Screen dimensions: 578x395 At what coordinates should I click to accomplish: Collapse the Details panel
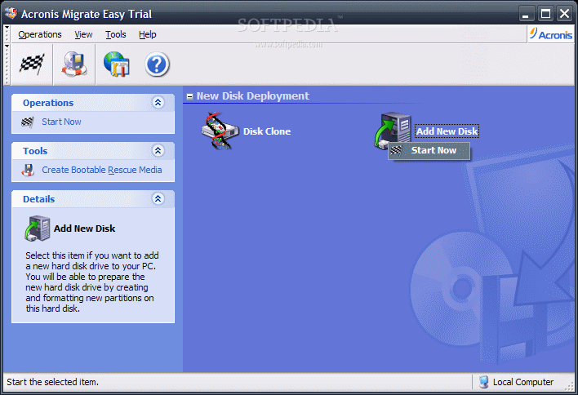158,198
